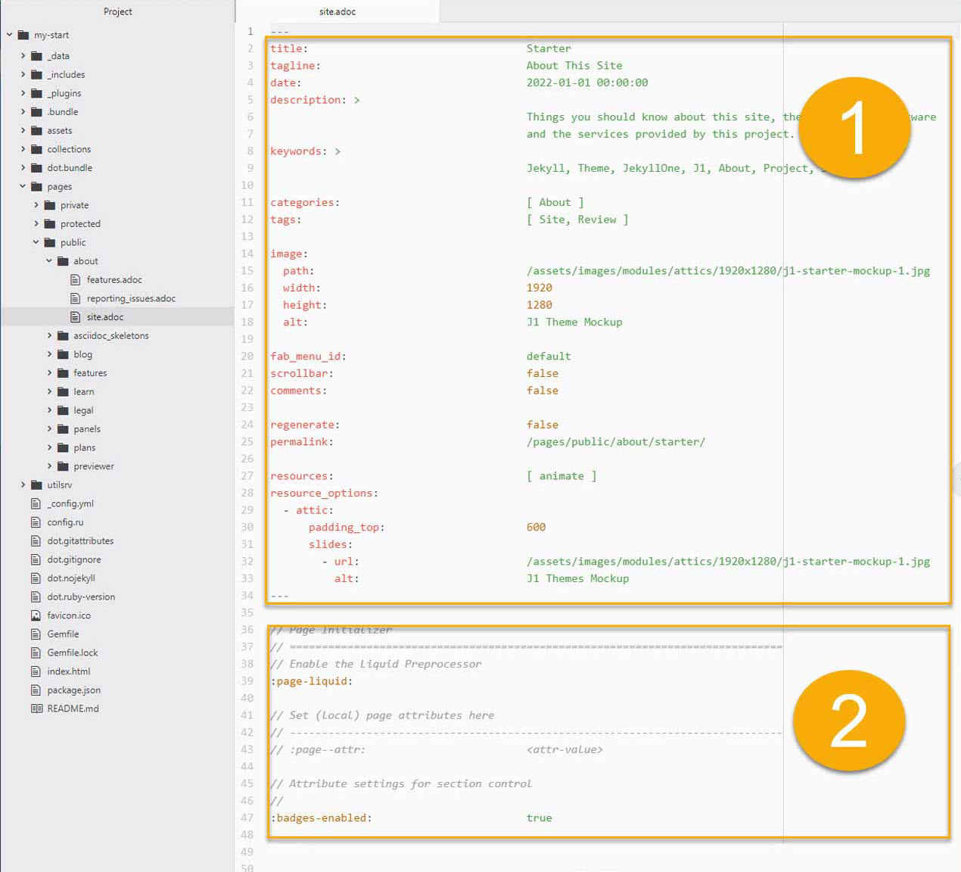The height and width of the screenshot is (872, 961).
Task: Click the blog folder icon
Action: coord(63,354)
